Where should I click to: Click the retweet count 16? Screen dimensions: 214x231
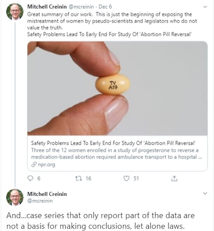(88, 179)
